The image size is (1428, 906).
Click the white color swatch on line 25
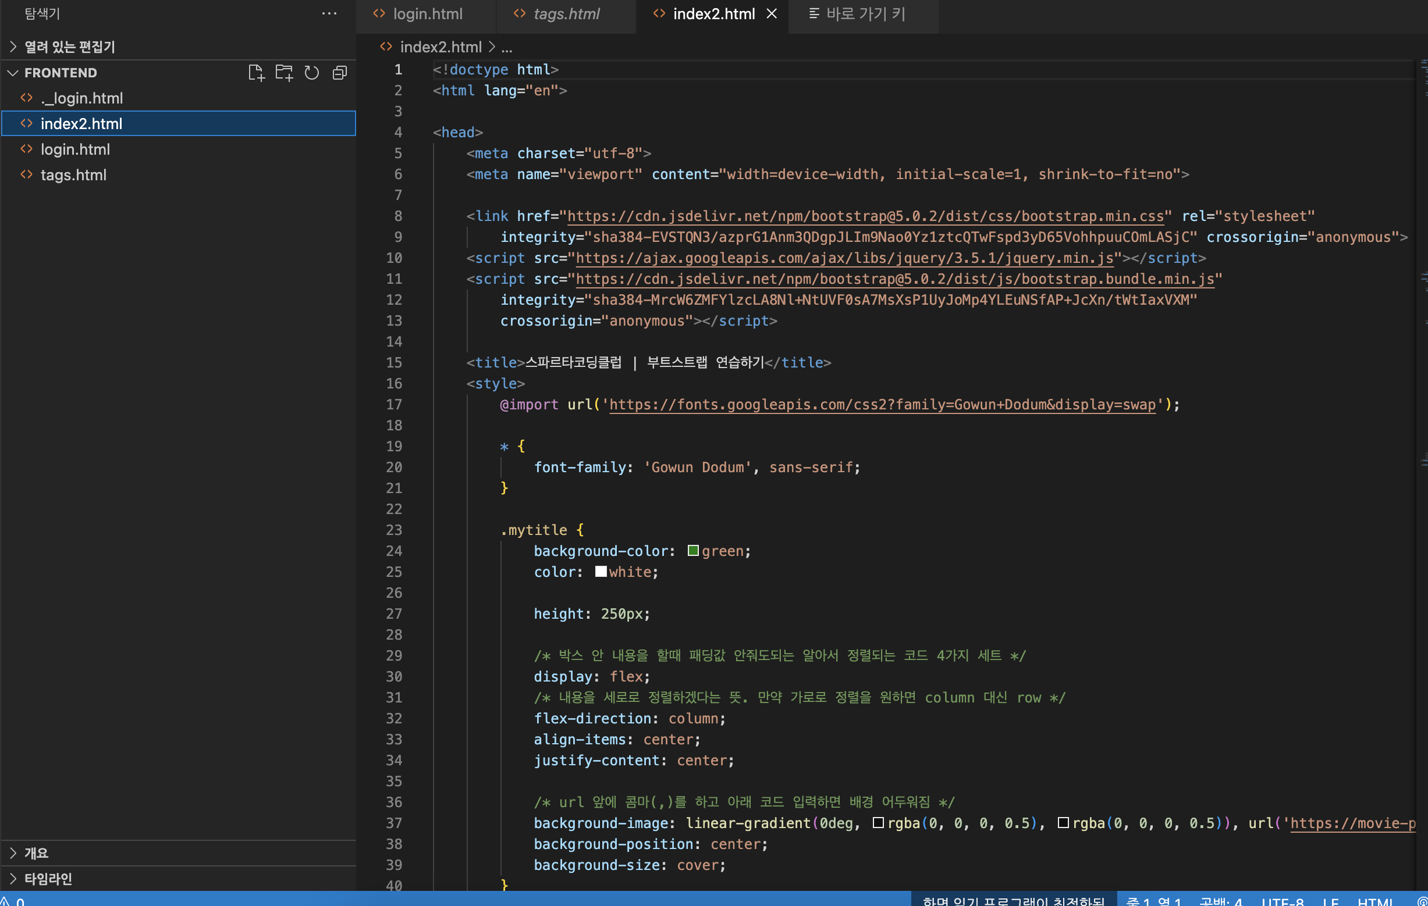pos(601,572)
